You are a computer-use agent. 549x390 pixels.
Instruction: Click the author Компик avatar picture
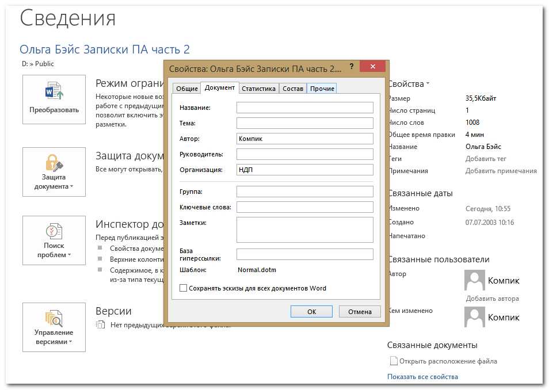tap(474, 281)
